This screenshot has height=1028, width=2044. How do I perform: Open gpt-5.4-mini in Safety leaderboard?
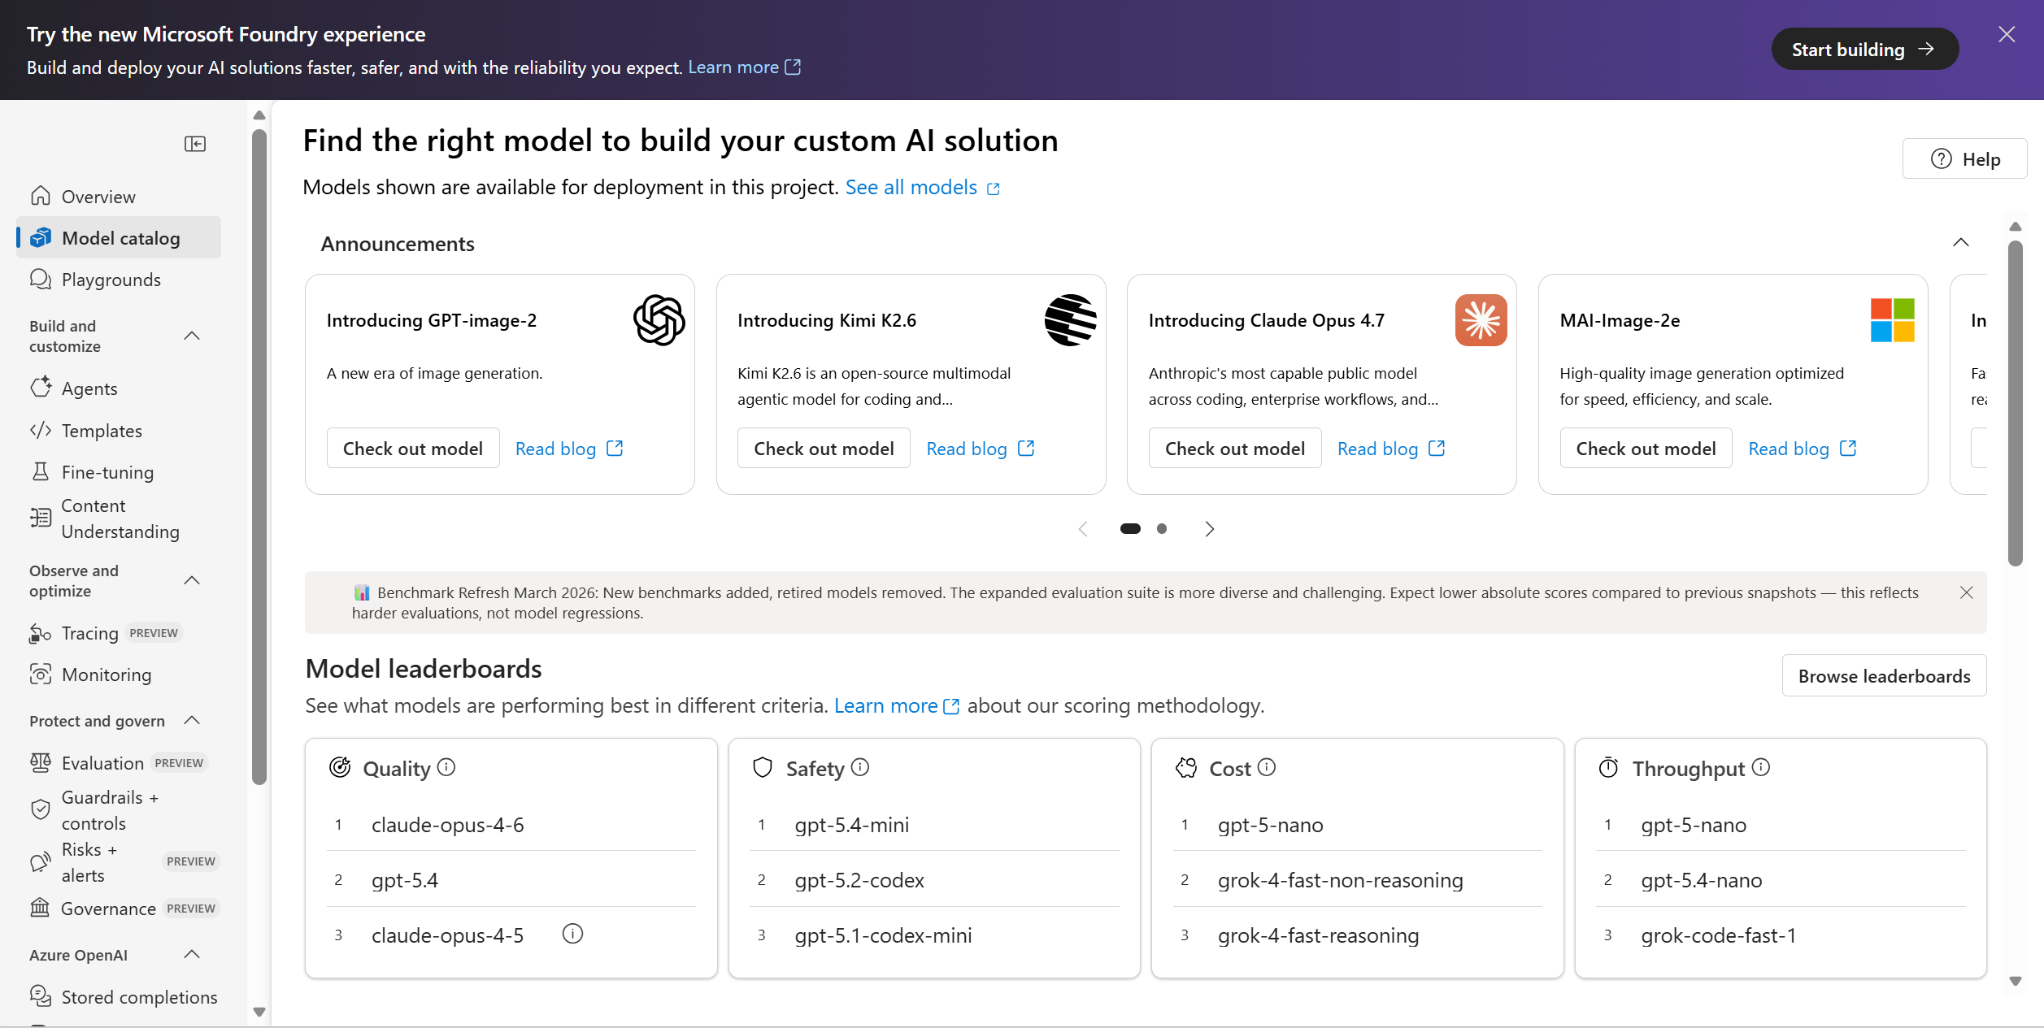[852, 825]
